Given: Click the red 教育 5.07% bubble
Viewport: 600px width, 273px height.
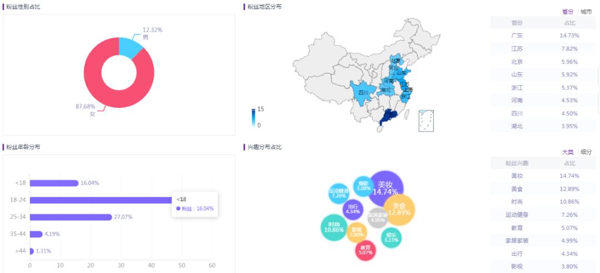Looking at the screenshot, I should pyautogui.click(x=366, y=250).
